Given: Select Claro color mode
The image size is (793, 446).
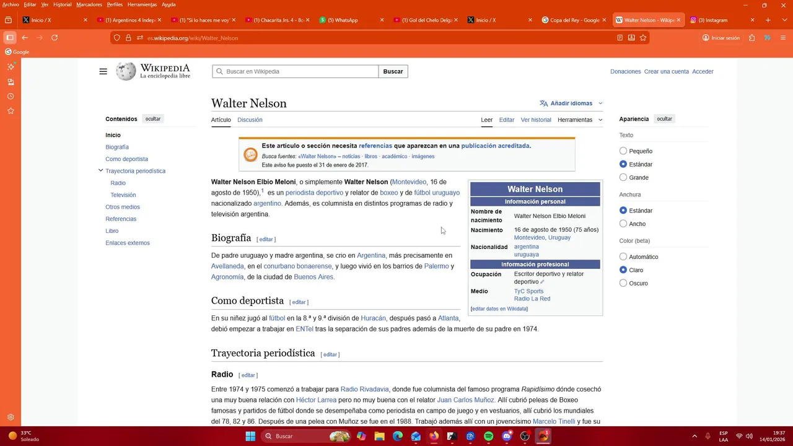Looking at the screenshot, I should [x=623, y=270].
